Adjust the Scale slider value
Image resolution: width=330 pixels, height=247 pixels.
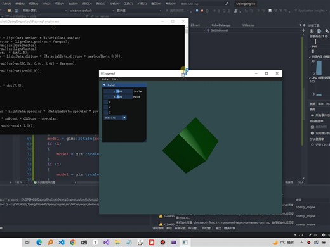coord(118,91)
